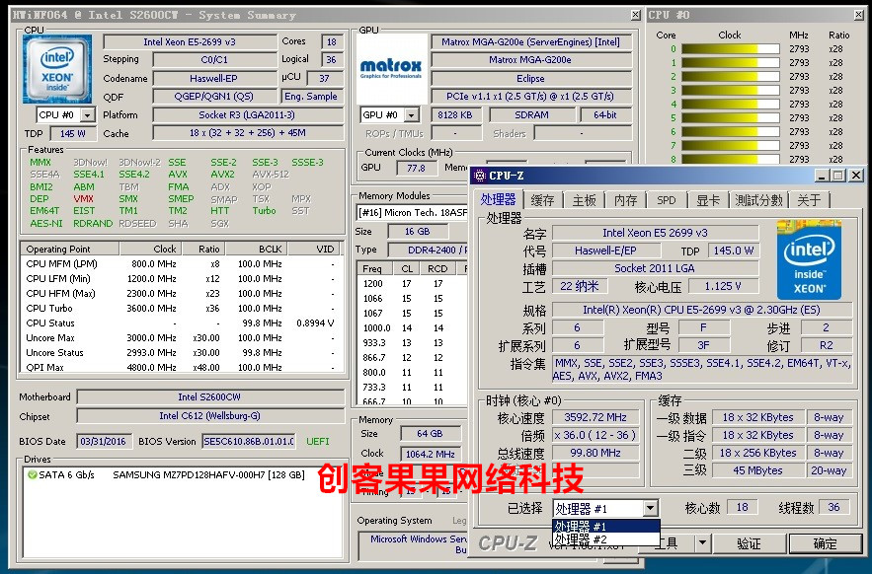Click the red VMX feature flag

click(84, 199)
